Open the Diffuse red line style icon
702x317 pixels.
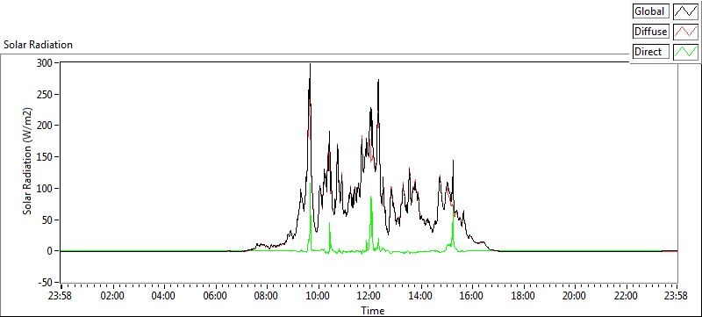click(685, 32)
